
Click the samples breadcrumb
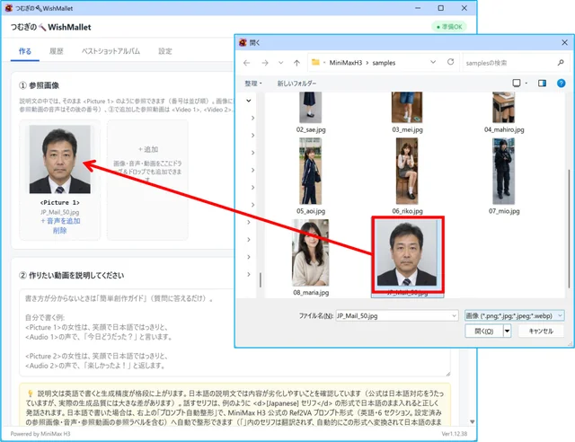384,63
